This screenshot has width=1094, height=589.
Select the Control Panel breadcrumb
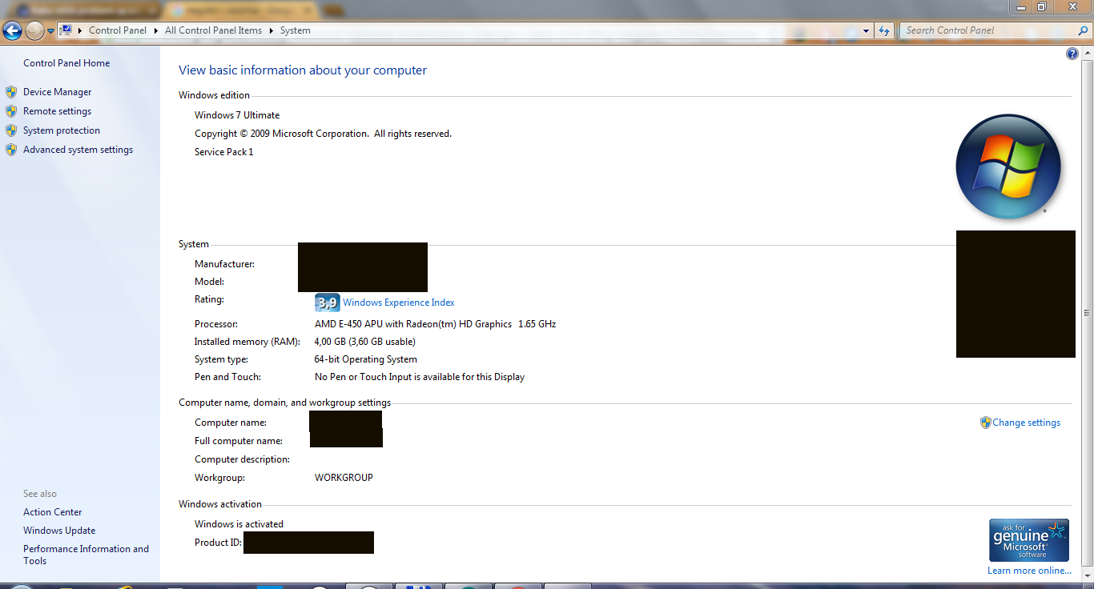pos(118,30)
